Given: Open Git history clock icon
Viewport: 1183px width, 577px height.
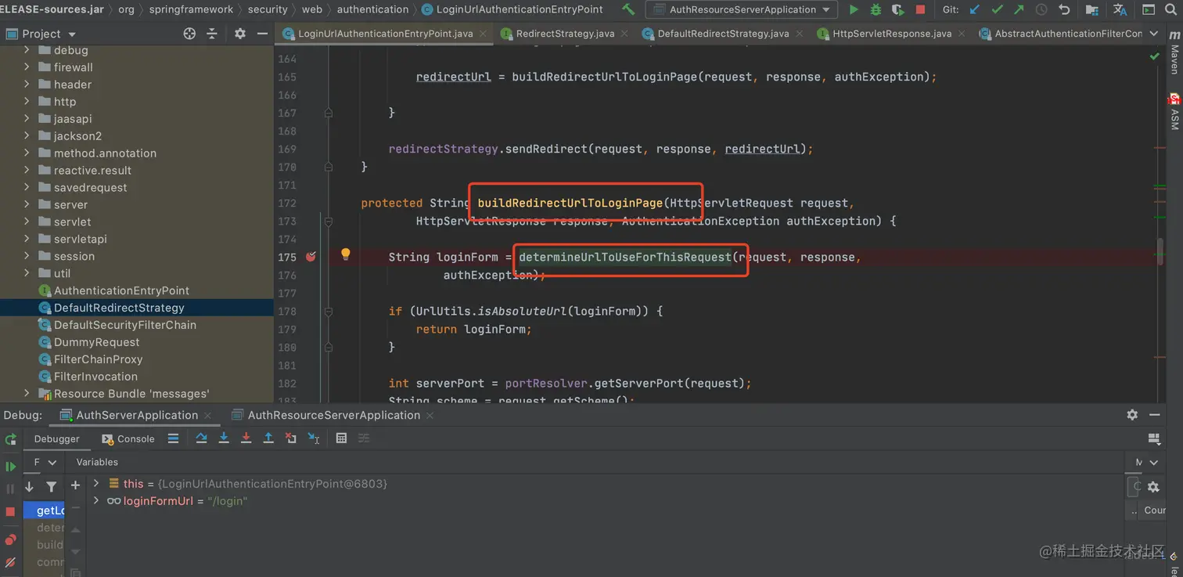Looking at the screenshot, I should (x=1041, y=9).
